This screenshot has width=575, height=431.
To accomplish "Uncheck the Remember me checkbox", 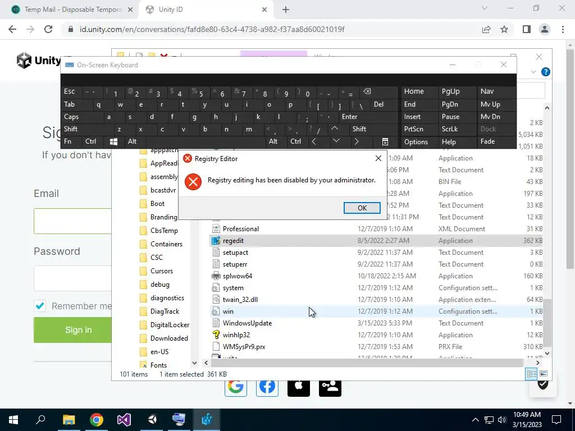I will coord(40,306).
